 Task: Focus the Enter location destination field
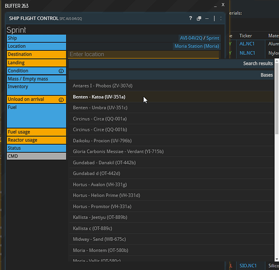coord(143,55)
